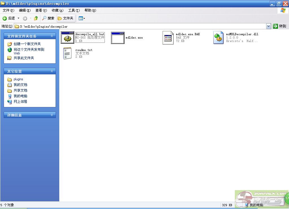The width and height of the screenshot is (289, 209).
Task: Click the create a new folder link
Action: coord(27,44)
